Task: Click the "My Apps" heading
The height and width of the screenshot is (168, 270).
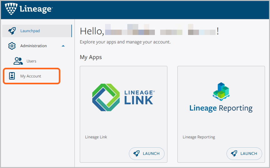Action: point(91,57)
